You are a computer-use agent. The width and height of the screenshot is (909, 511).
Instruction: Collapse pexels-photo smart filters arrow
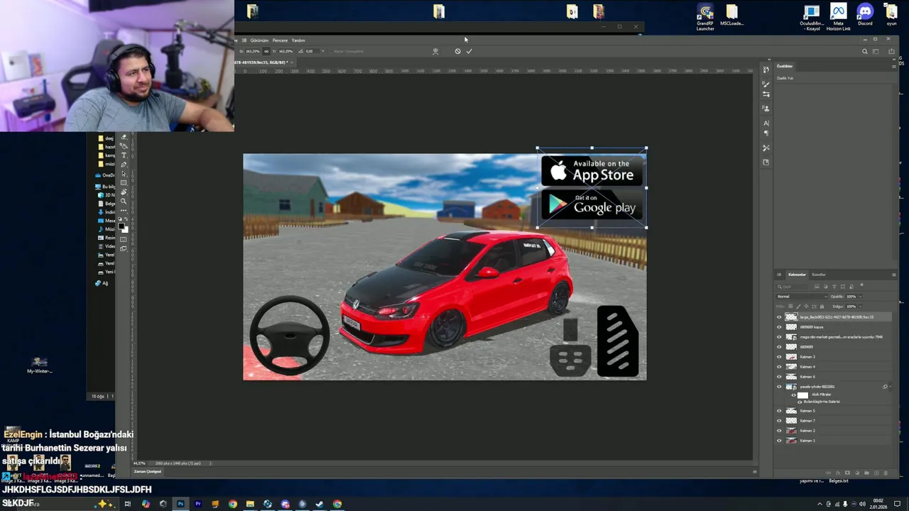(x=891, y=387)
